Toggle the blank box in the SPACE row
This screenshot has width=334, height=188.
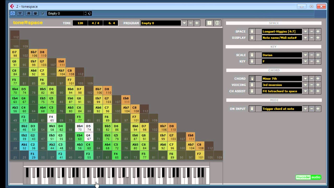point(258,31)
